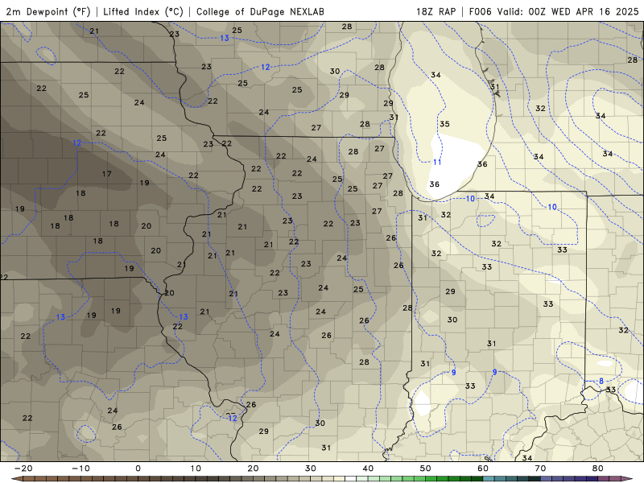Click the blue '8' lifted index contour label
This screenshot has width=644, height=483.
pyautogui.click(x=601, y=381)
